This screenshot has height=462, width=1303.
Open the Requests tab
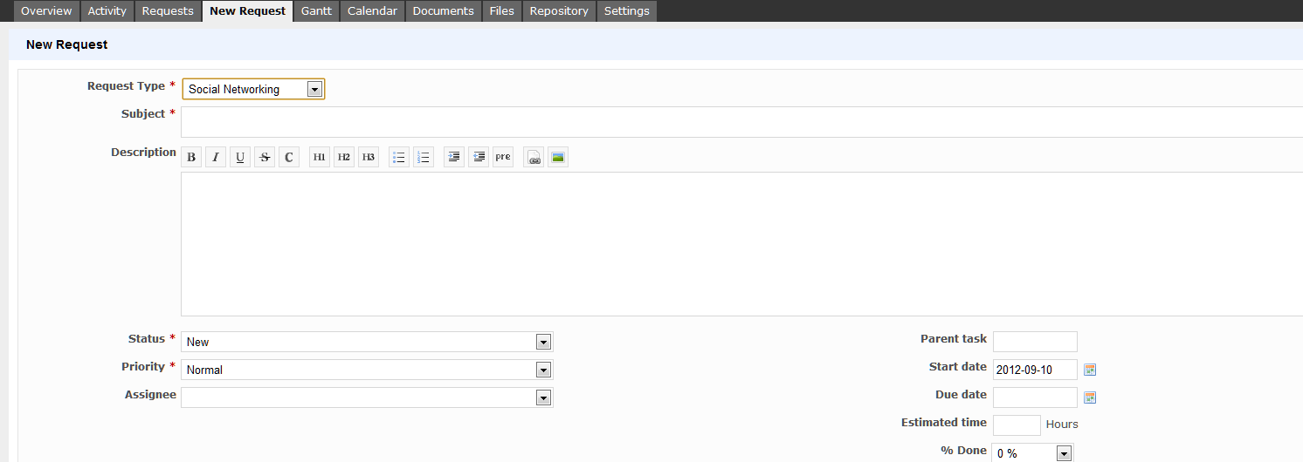[168, 11]
